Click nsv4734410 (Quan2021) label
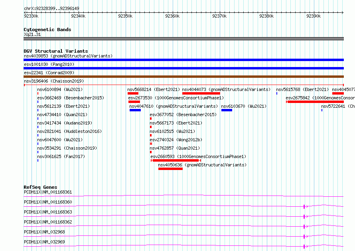 tap(62, 115)
